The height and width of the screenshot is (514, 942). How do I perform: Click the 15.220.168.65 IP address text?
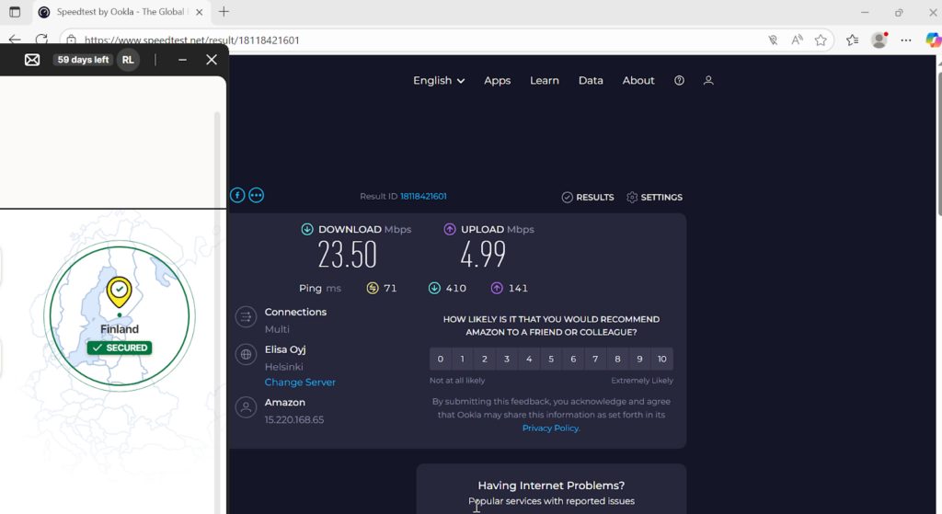[294, 419]
